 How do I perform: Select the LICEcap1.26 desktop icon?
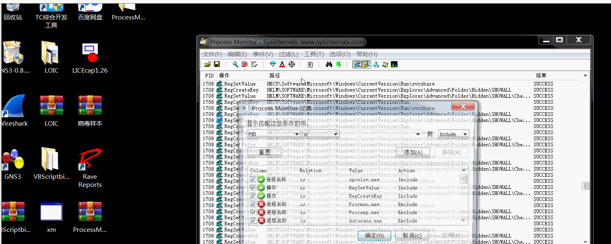point(90,58)
